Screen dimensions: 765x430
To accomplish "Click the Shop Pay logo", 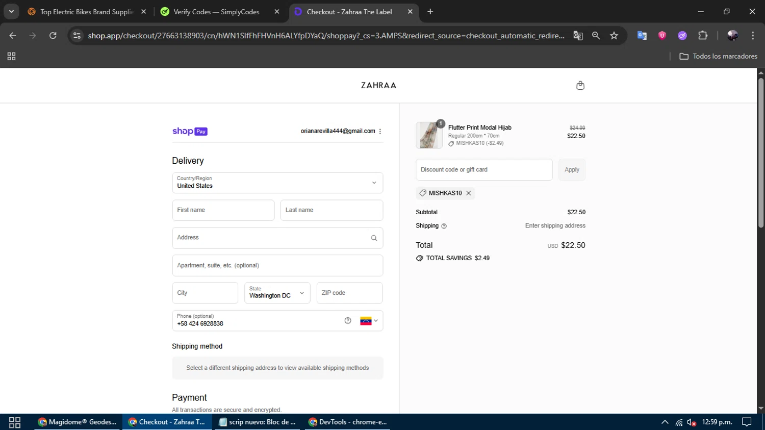I will [x=190, y=131].
